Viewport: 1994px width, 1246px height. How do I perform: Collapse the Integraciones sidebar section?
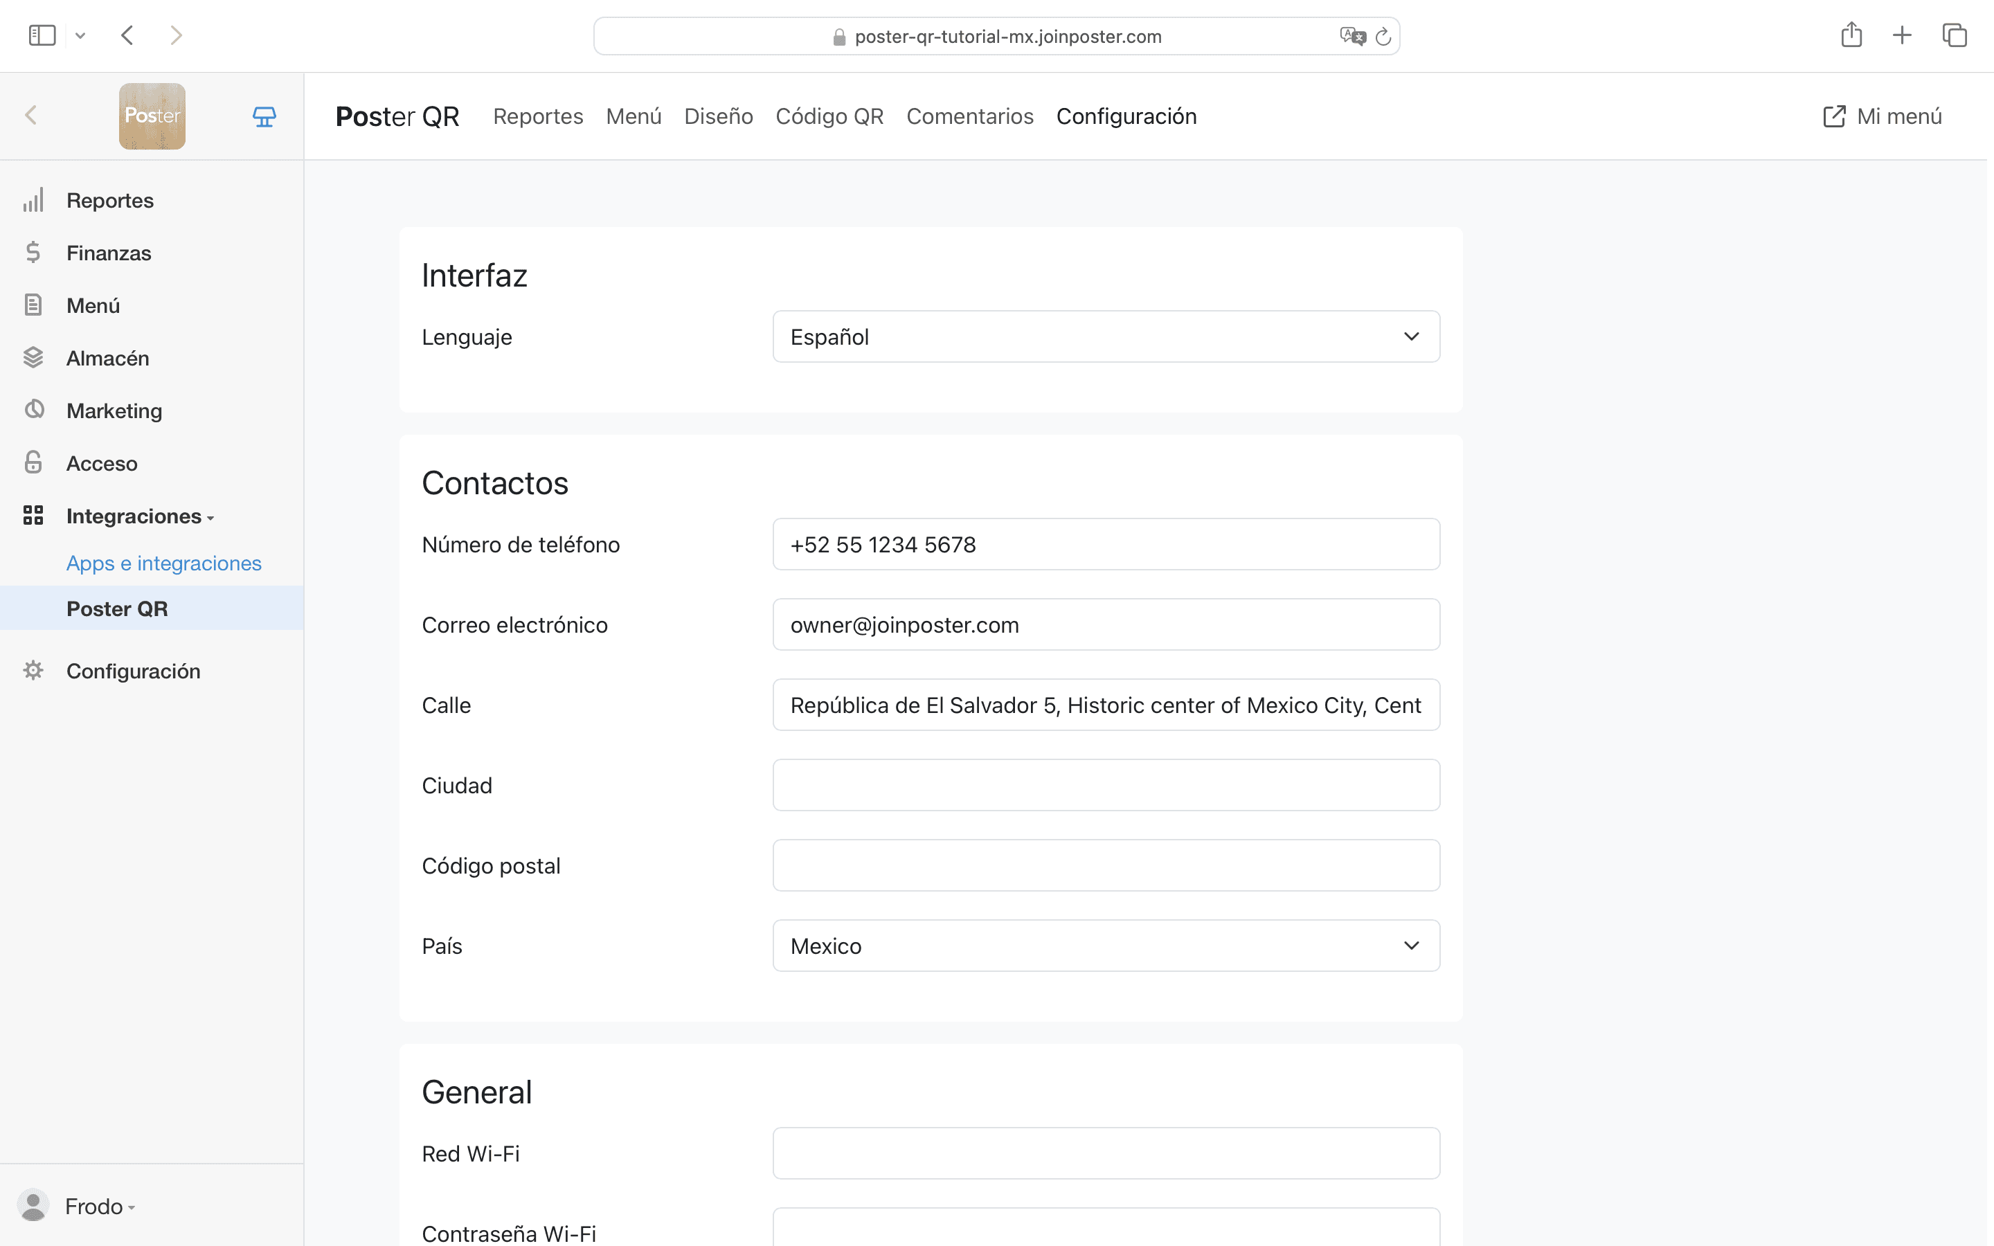pos(140,516)
